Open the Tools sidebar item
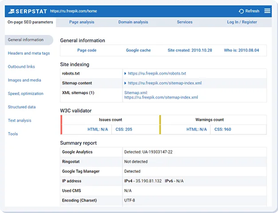The image size is (278, 213). coord(13,134)
